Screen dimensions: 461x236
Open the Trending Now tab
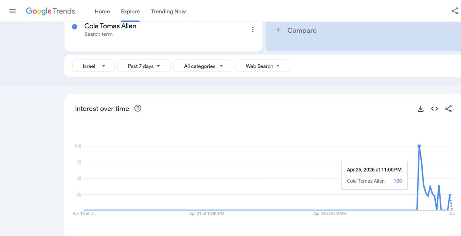(168, 12)
